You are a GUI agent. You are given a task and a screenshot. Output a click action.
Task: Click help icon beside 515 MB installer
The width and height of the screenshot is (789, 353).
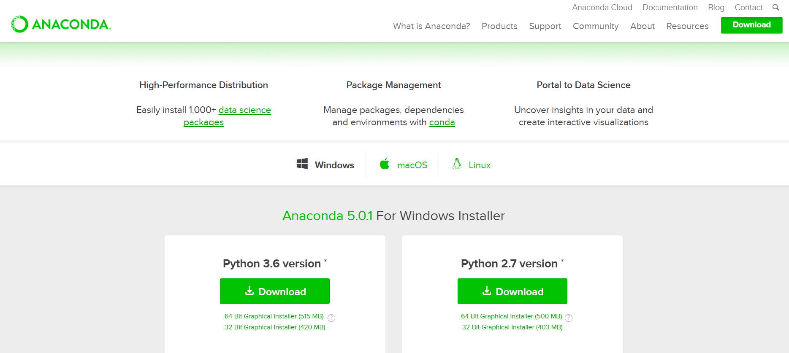[332, 318]
